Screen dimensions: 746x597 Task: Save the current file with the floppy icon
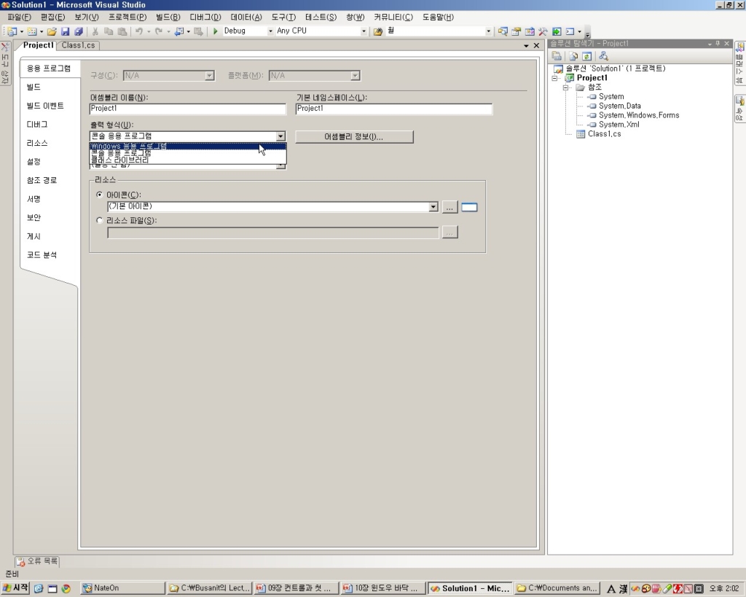click(x=65, y=31)
